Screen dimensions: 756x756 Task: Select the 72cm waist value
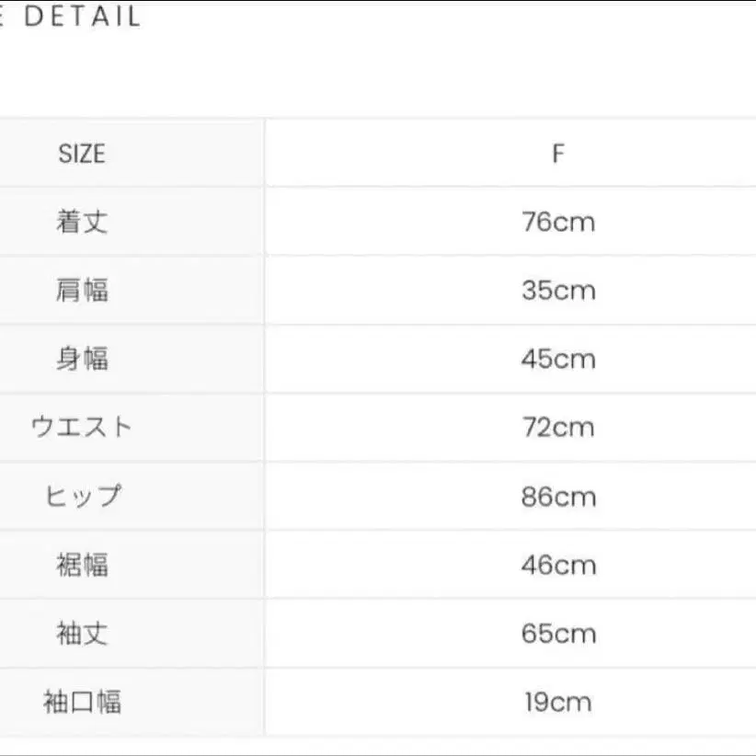[557, 428]
